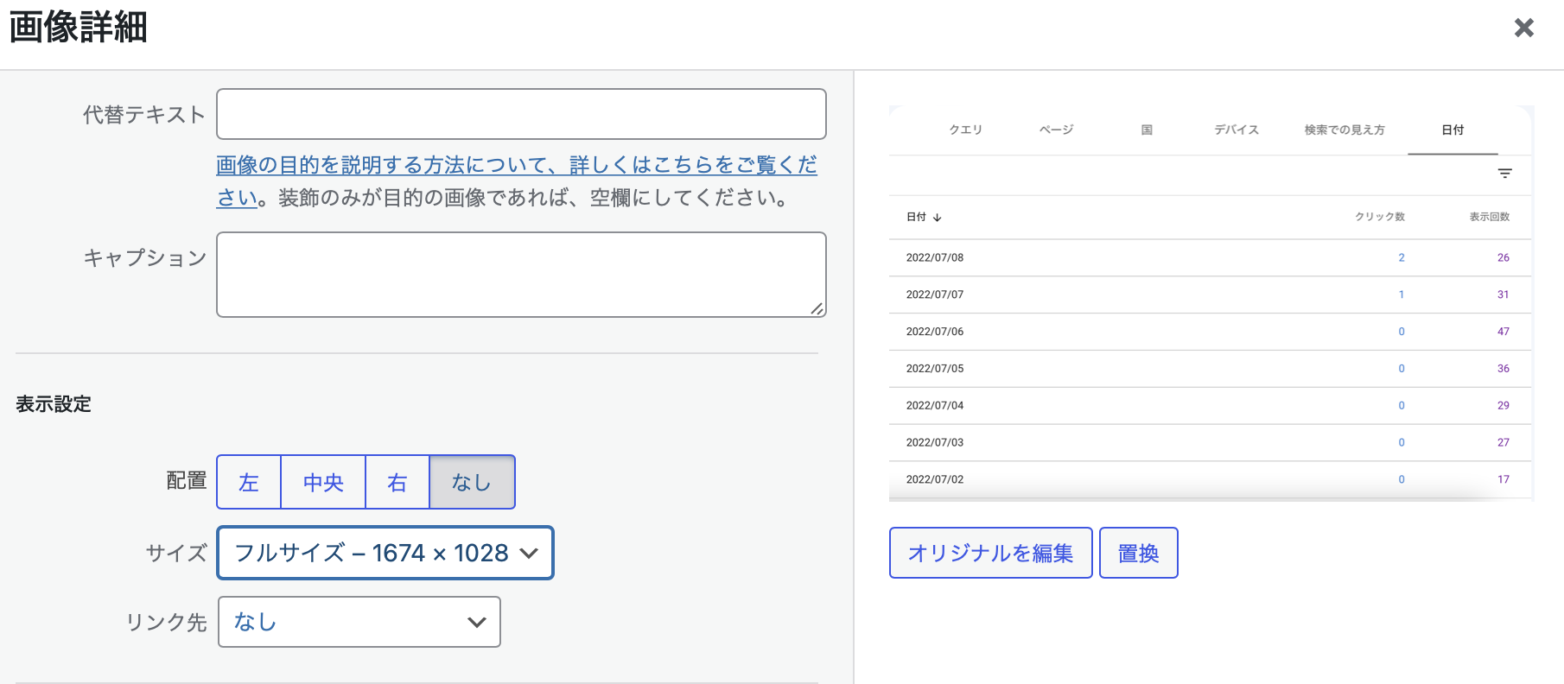Click click count 2 in the 2022/07/08 row
The image size is (1564, 684).
click(1402, 257)
